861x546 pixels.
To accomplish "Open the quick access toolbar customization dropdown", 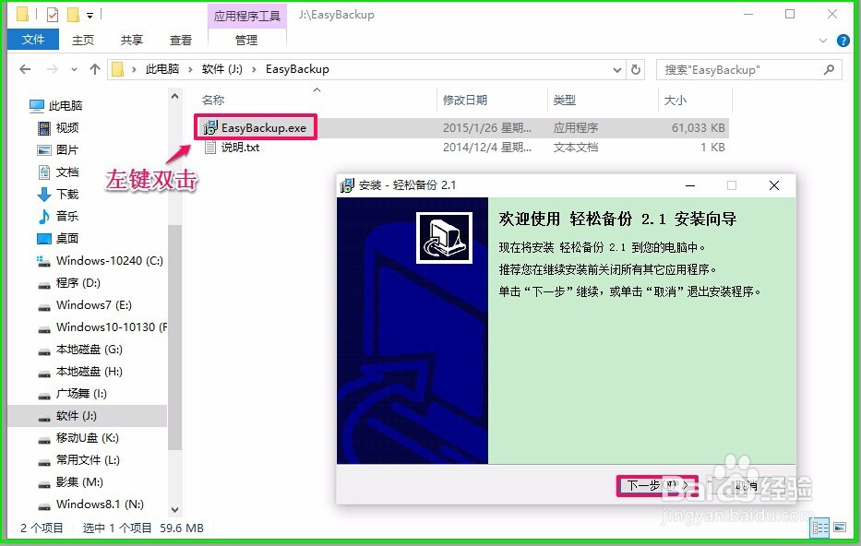I will point(90,13).
